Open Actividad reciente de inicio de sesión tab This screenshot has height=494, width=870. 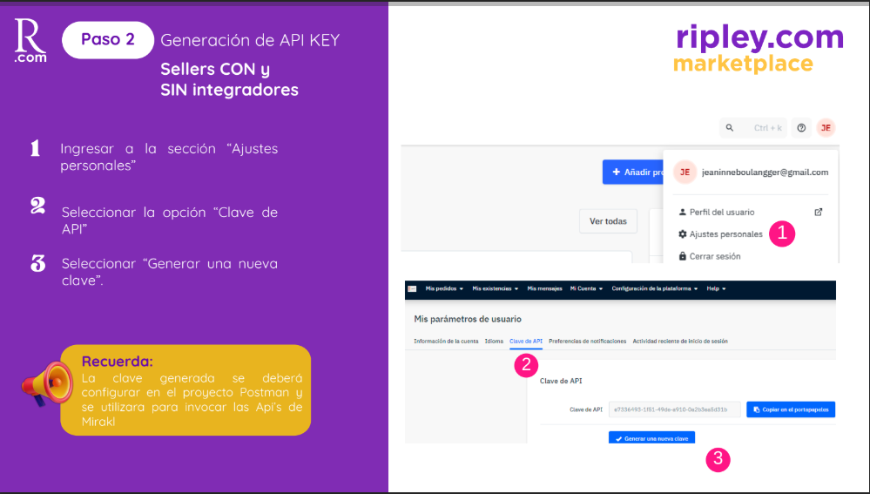tap(680, 342)
